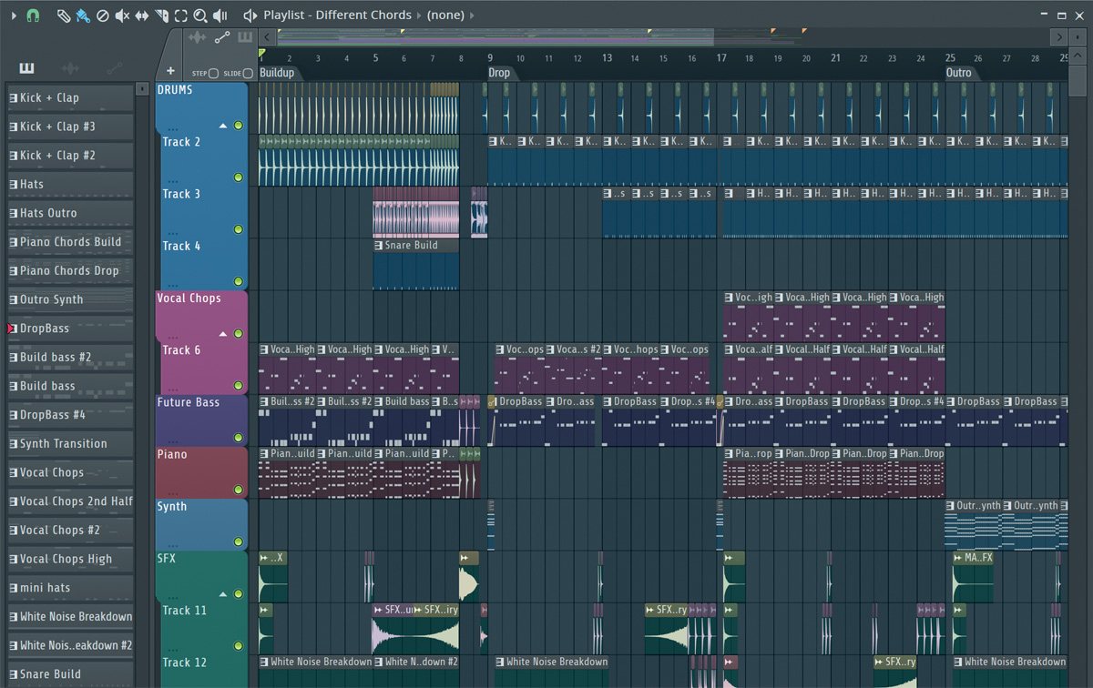Enable the SLIDE checkbox
The width and height of the screenshot is (1093, 688).
(x=248, y=74)
